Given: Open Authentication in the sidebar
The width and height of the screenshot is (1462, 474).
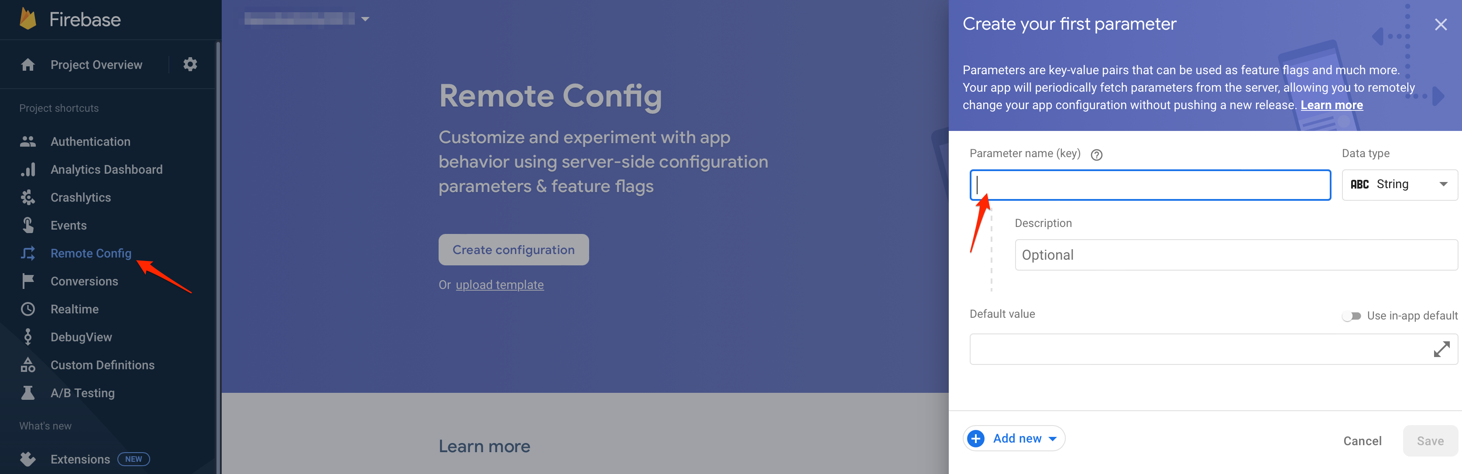Looking at the screenshot, I should 90,142.
